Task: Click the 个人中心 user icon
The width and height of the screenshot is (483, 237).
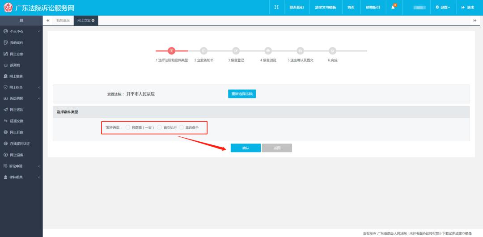Action: (5, 31)
